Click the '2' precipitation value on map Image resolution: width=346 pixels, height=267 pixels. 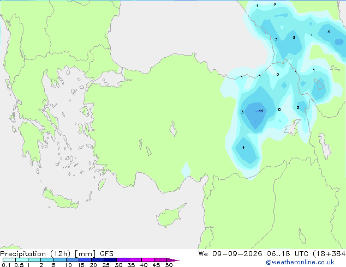pos(298,107)
